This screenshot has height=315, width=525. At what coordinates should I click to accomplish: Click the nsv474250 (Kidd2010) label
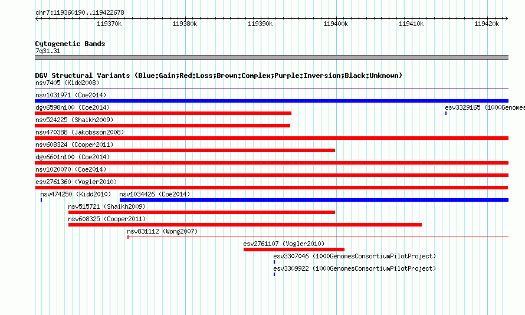click(x=76, y=194)
